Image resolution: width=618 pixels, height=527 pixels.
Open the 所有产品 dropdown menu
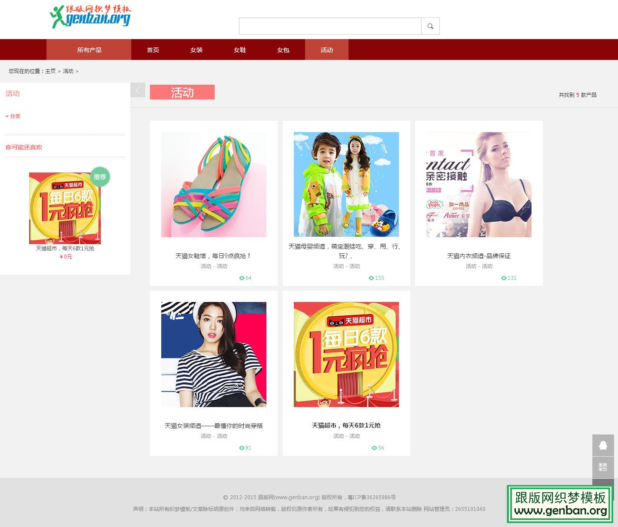[89, 50]
